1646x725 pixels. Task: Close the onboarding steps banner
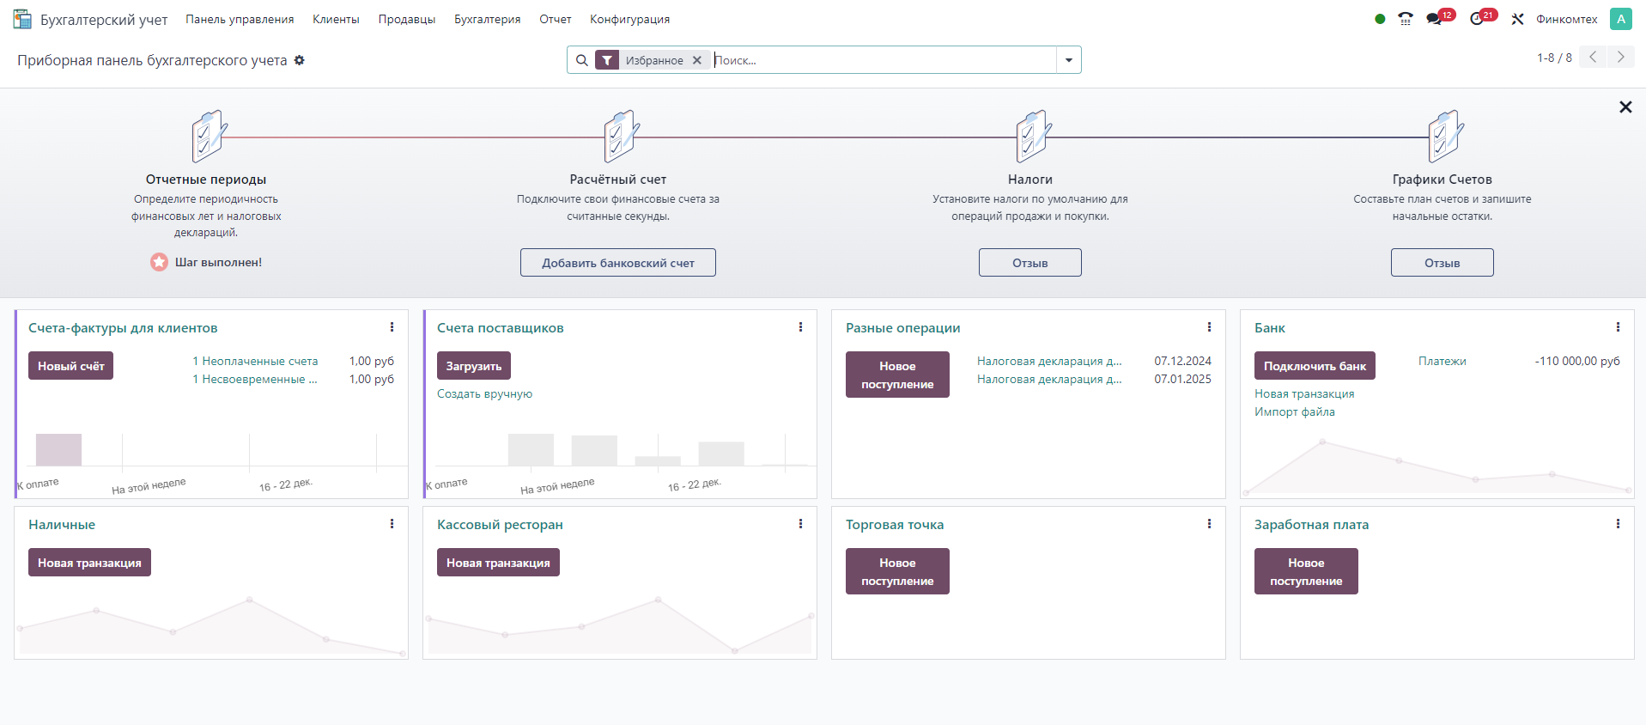(1625, 107)
